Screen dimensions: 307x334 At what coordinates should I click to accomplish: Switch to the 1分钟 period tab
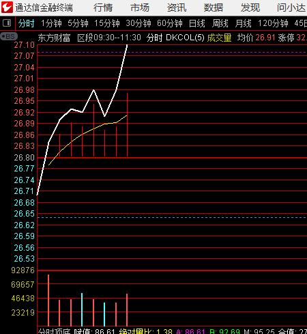(51, 23)
